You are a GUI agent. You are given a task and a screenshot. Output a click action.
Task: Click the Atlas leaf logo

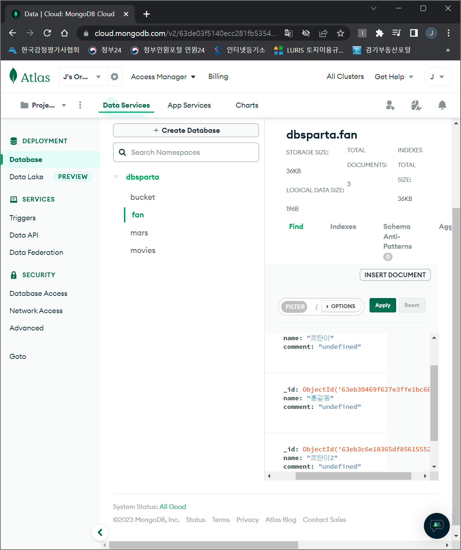[x=13, y=76]
